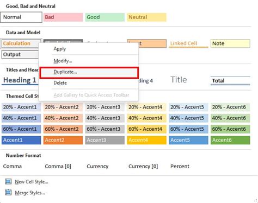
Task: Select the 40% - Accent2 style
Action: tap(63, 118)
